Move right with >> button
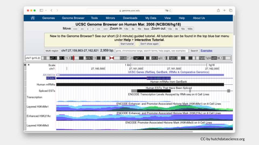The height and width of the screenshot is (145, 259). (99, 29)
